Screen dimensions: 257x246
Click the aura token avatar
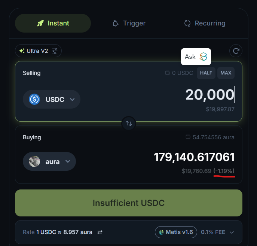(34, 161)
